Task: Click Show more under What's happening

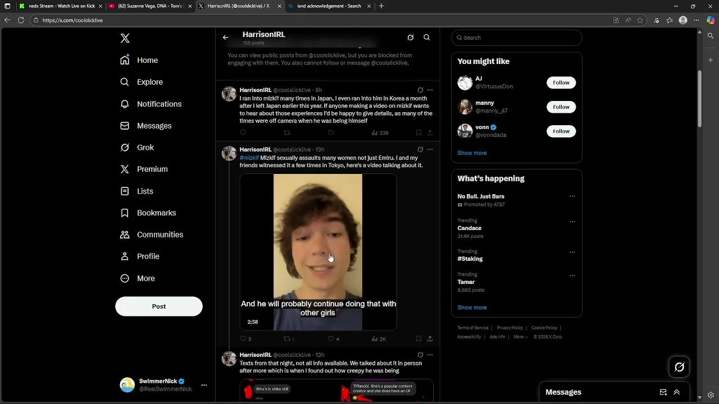Action: 472,307
